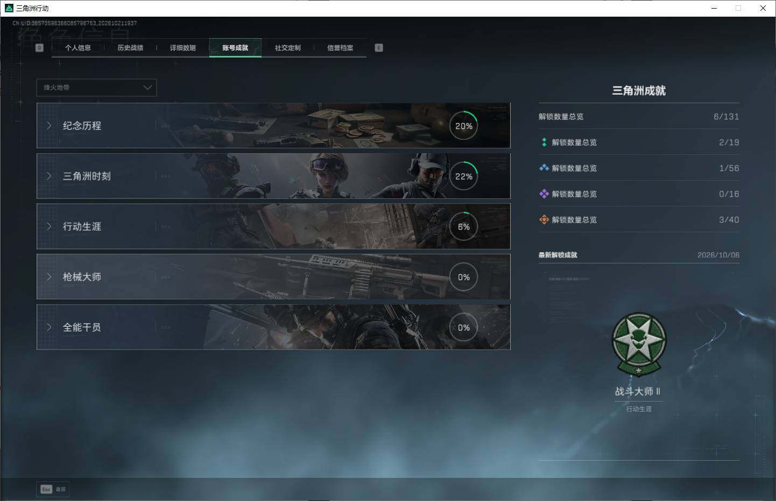
Task: Open the 战斗大师 II badge emblem
Action: pyautogui.click(x=639, y=345)
